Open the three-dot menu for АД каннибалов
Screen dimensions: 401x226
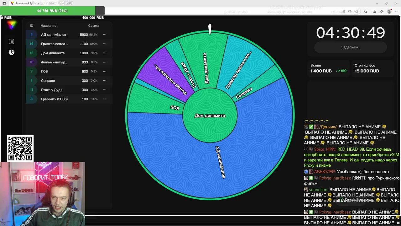[105, 35]
